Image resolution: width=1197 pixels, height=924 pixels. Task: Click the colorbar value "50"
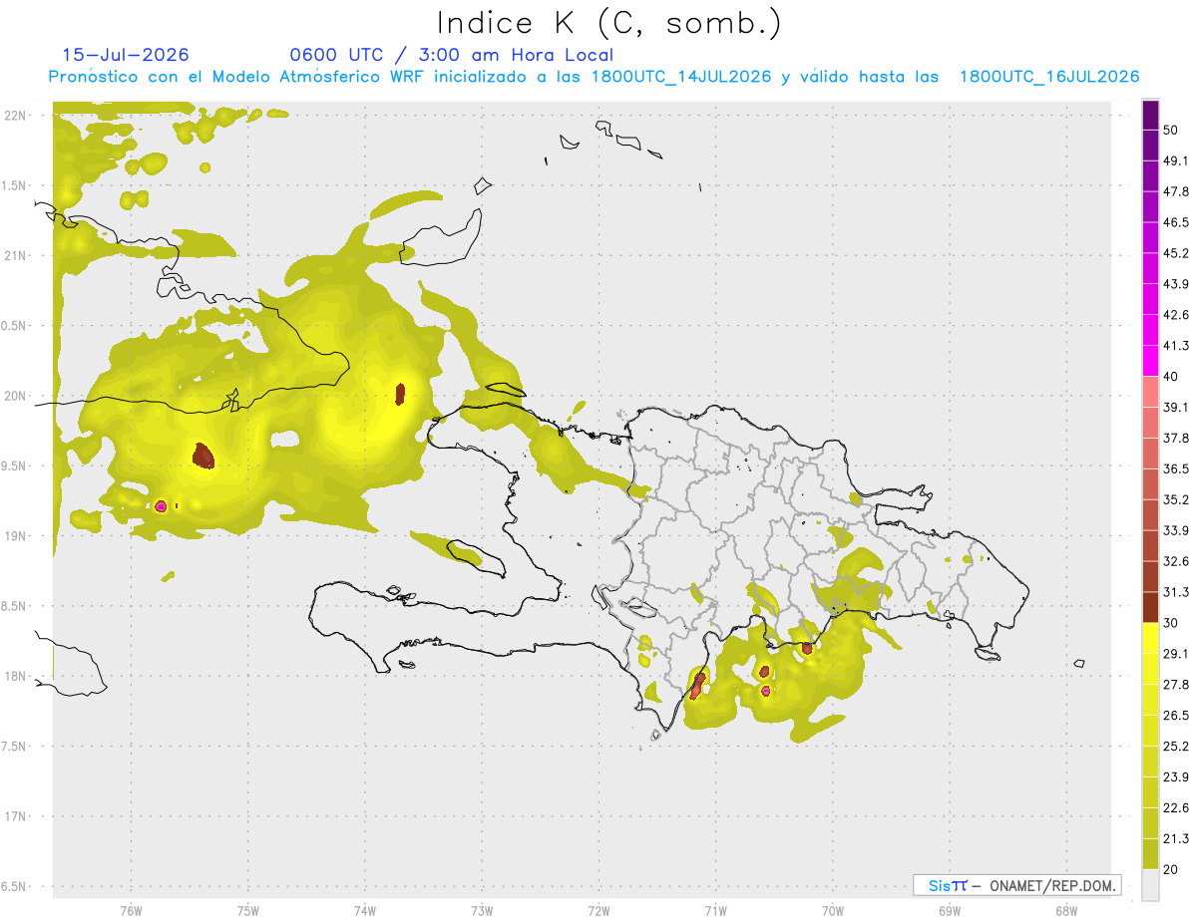[1172, 130]
